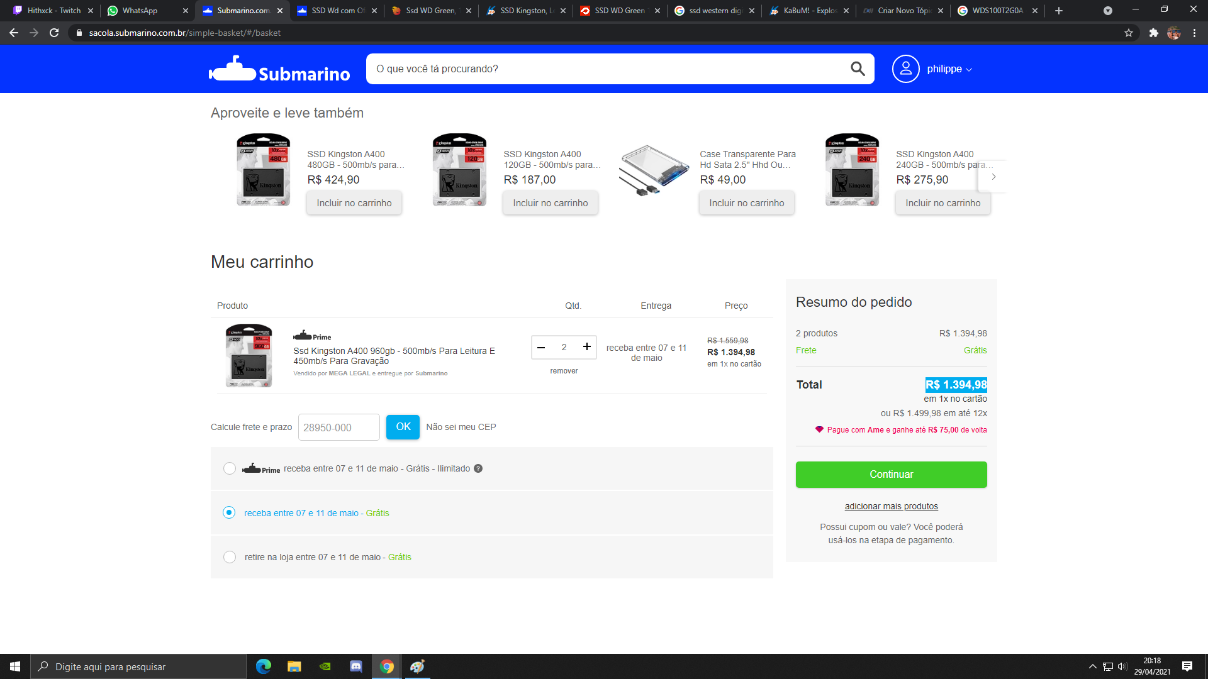Image resolution: width=1208 pixels, height=679 pixels.
Task: Open the tab search dropdown arrow
Action: pyautogui.click(x=1108, y=11)
